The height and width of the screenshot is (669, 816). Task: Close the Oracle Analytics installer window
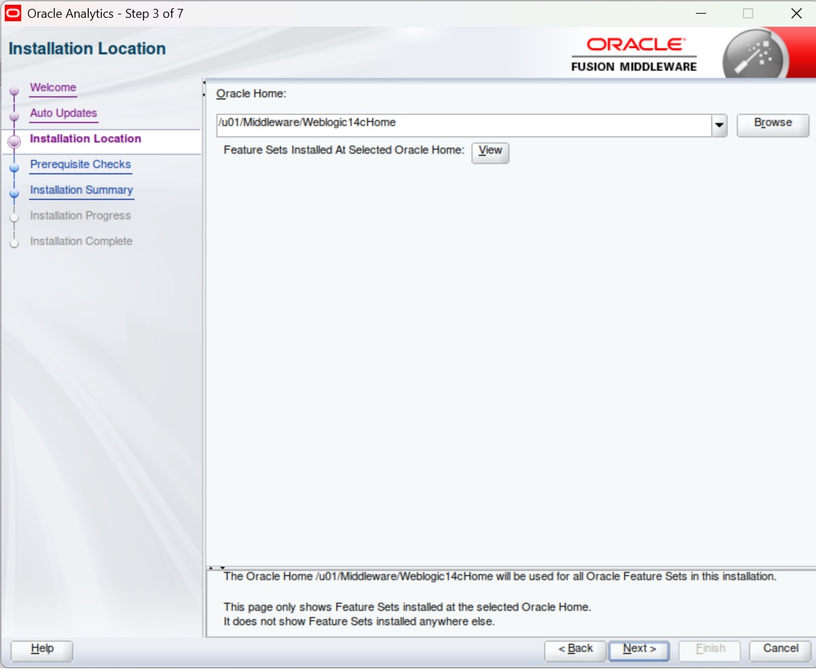click(796, 14)
